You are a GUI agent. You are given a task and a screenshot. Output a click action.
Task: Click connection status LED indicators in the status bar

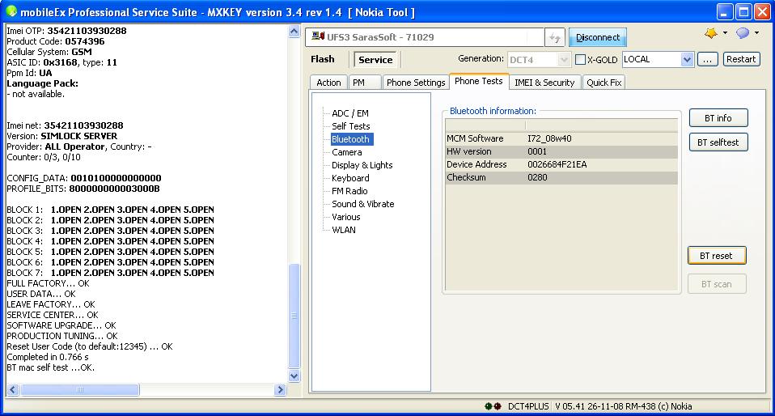pyautogui.click(x=493, y=406)
